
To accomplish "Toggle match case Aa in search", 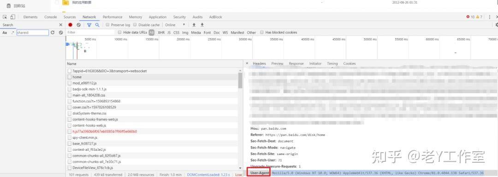I will 5,33.
